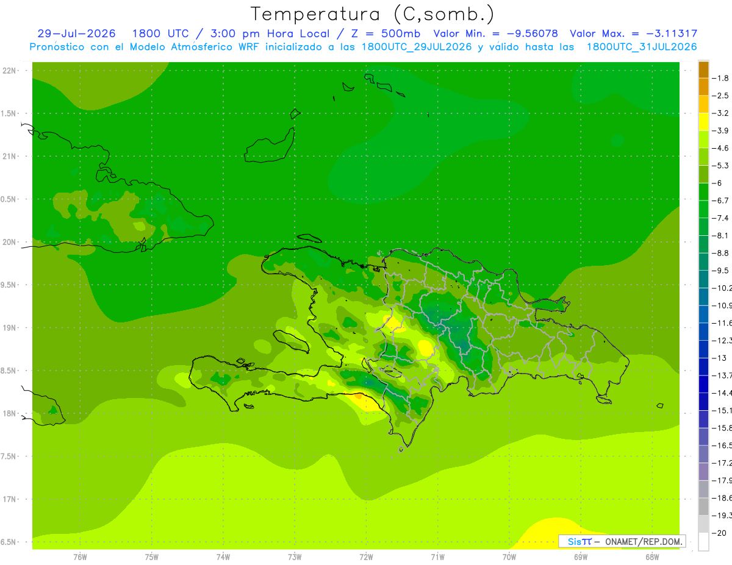Click the "73W" longitude label
The image size is (732, 565).
point(295,557)
